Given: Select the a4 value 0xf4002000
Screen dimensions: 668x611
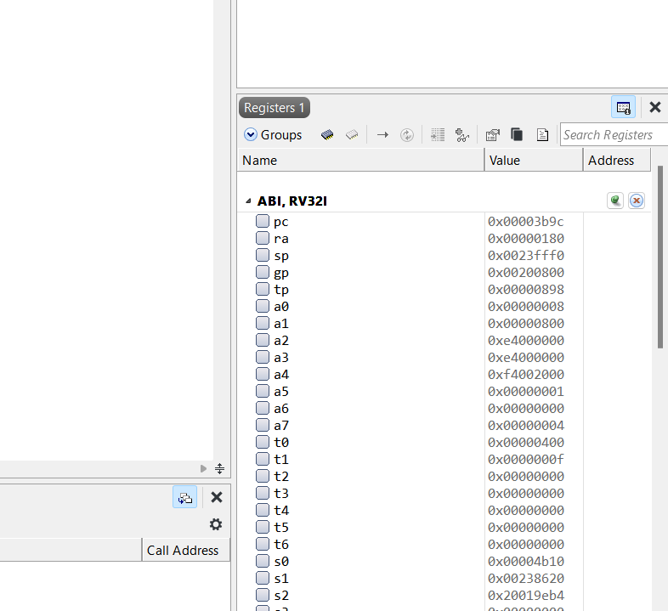Looking at the screenshot, I should point(526,375).
